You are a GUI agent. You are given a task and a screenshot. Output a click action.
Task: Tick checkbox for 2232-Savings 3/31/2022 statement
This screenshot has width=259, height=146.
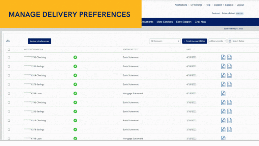(9, 112)
